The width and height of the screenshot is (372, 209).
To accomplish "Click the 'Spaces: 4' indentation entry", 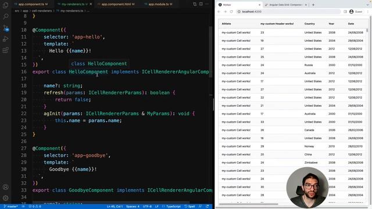I will [x=133, y=207].
